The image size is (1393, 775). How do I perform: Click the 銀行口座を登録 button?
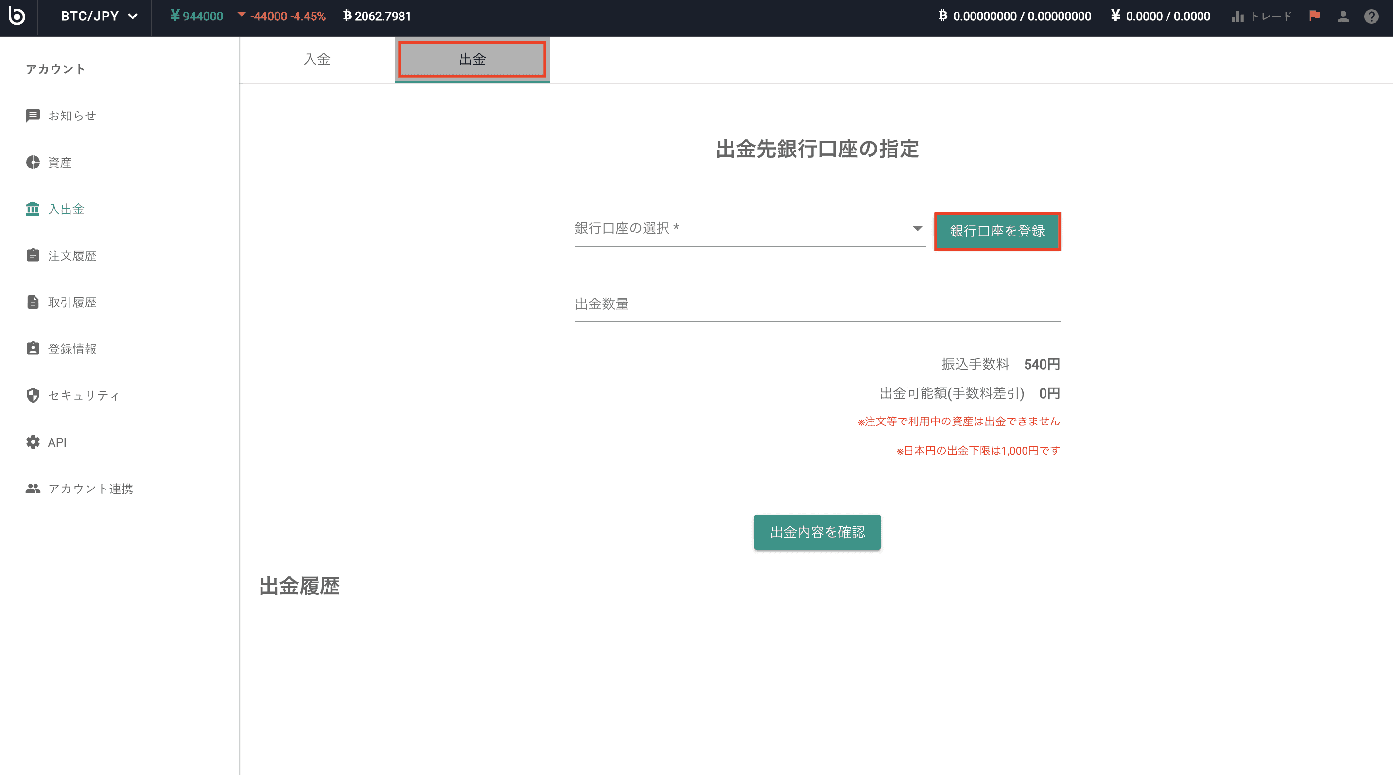click(x=997, y=231)
